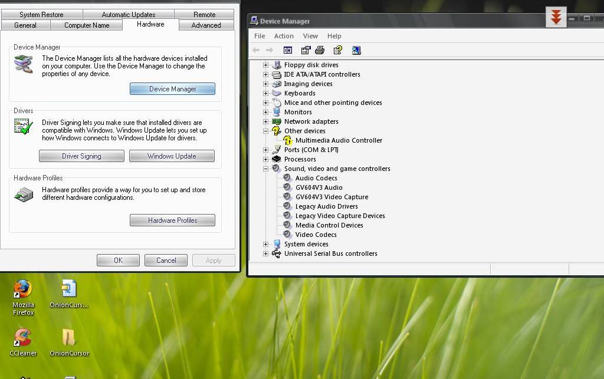This screenshot has height=379, width=604.
Task: Expand the Ports (COM & LPT) node
Action: coord(266,150)
